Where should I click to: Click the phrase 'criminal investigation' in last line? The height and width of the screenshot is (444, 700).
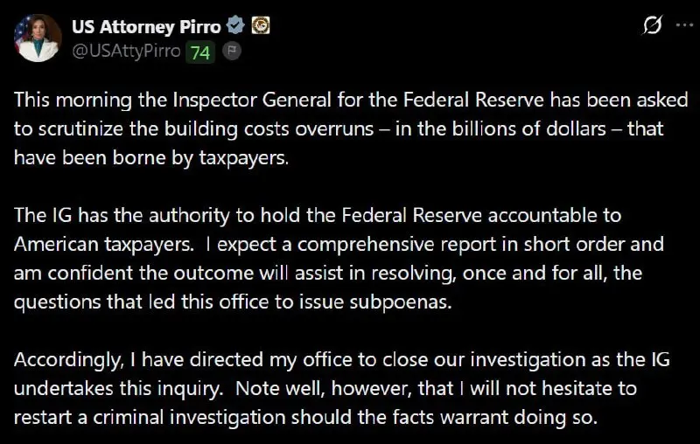click(189, 418)
